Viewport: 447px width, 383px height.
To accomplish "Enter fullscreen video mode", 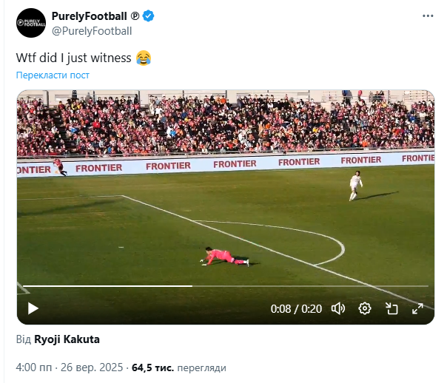I will coord(417,308).
